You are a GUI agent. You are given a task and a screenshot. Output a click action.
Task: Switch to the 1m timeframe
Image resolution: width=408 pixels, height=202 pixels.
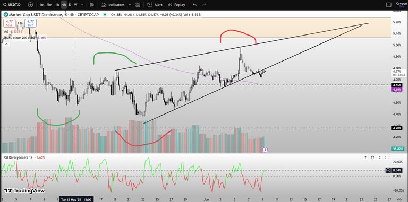pos(42,5)
